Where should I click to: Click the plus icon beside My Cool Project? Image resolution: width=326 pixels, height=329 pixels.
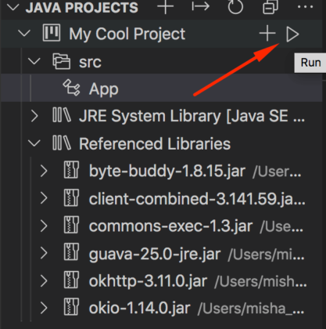pos(267,34)
